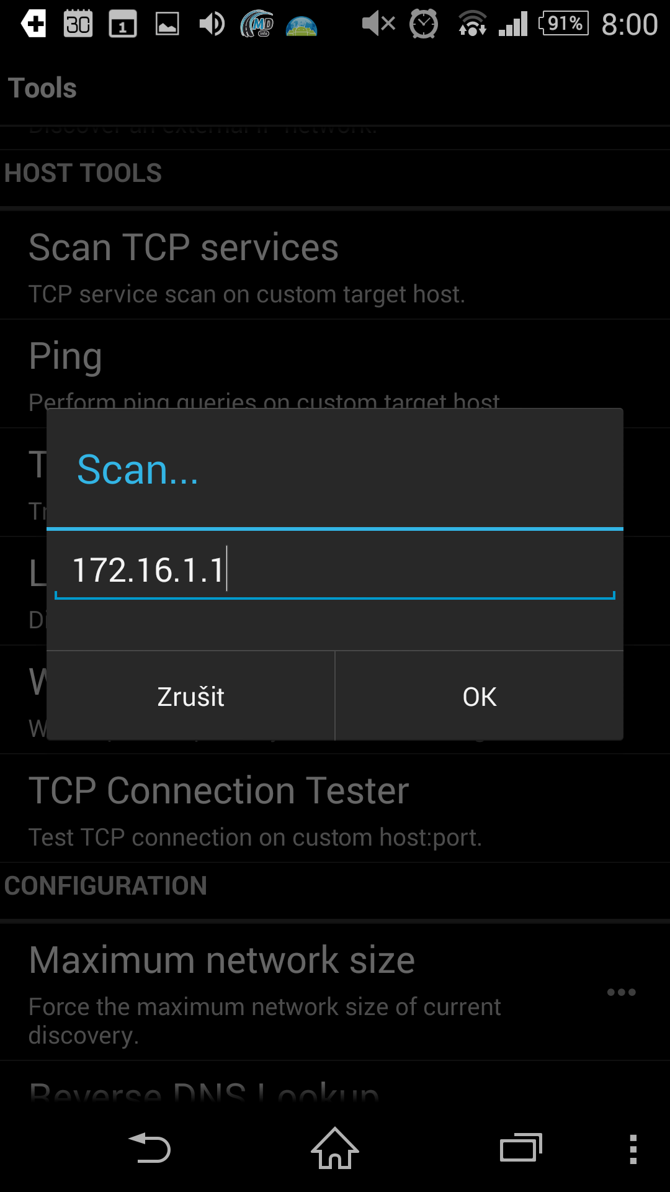Cancel the dialog with Zrušit
The image size is (670, 1192).
click(x=190, y=696)
